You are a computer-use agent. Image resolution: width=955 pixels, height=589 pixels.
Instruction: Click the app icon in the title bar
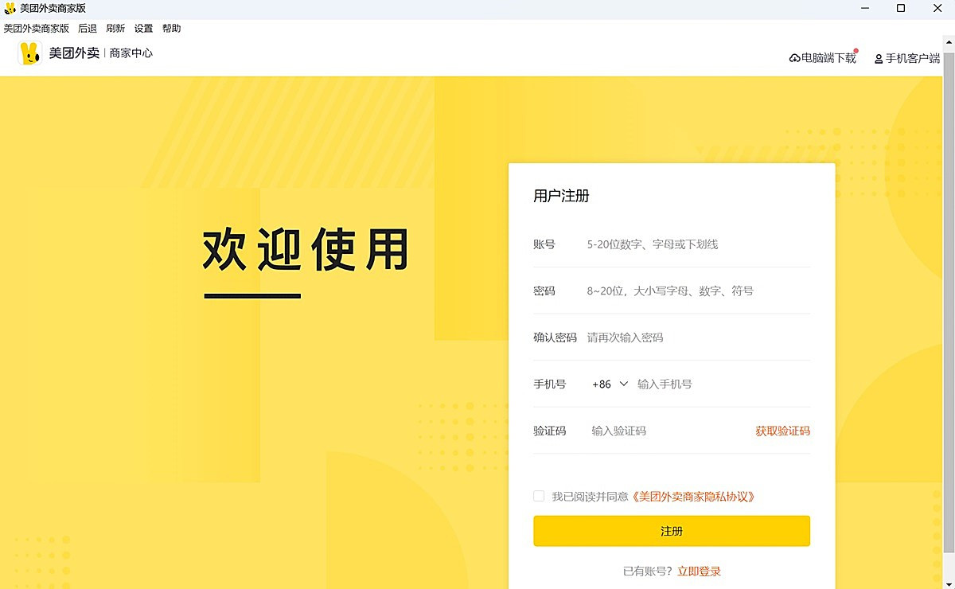[x=10, y=8]
